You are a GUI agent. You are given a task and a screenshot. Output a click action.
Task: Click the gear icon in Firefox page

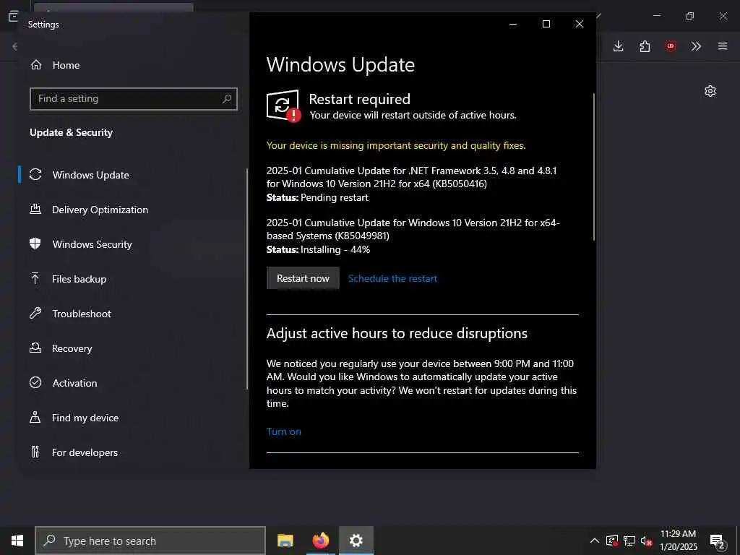710,91
